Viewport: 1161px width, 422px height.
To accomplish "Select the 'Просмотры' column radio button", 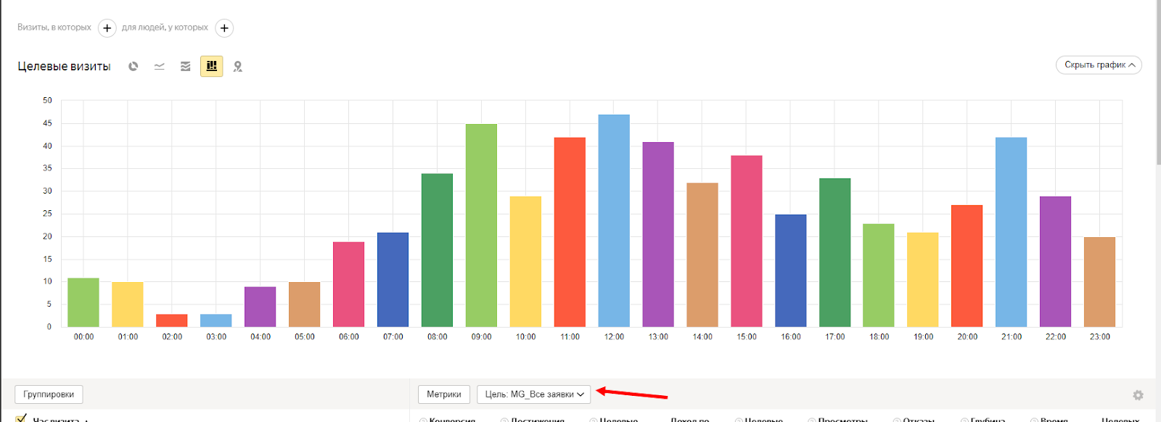I will pyautogui.click(x=812, y=420).
